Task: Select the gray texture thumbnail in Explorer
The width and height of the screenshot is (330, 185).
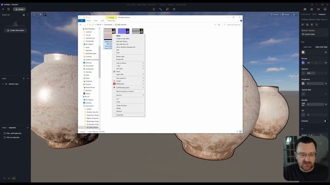Action: [x=138, y=31]
